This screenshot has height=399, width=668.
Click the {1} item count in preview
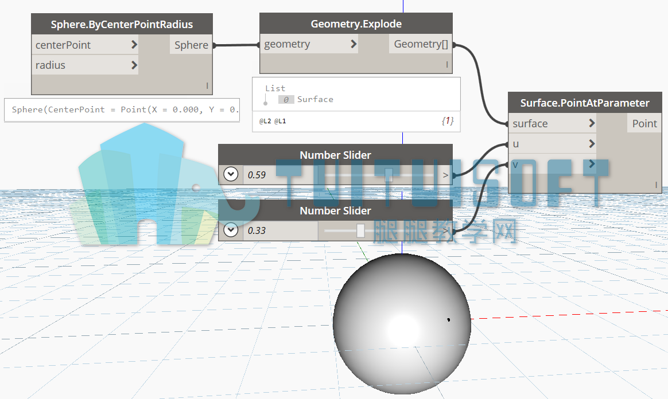click(448, 121)
